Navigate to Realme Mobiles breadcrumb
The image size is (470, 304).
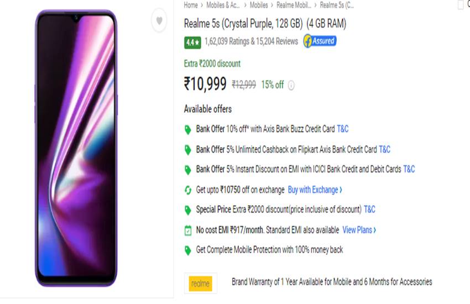294,5
